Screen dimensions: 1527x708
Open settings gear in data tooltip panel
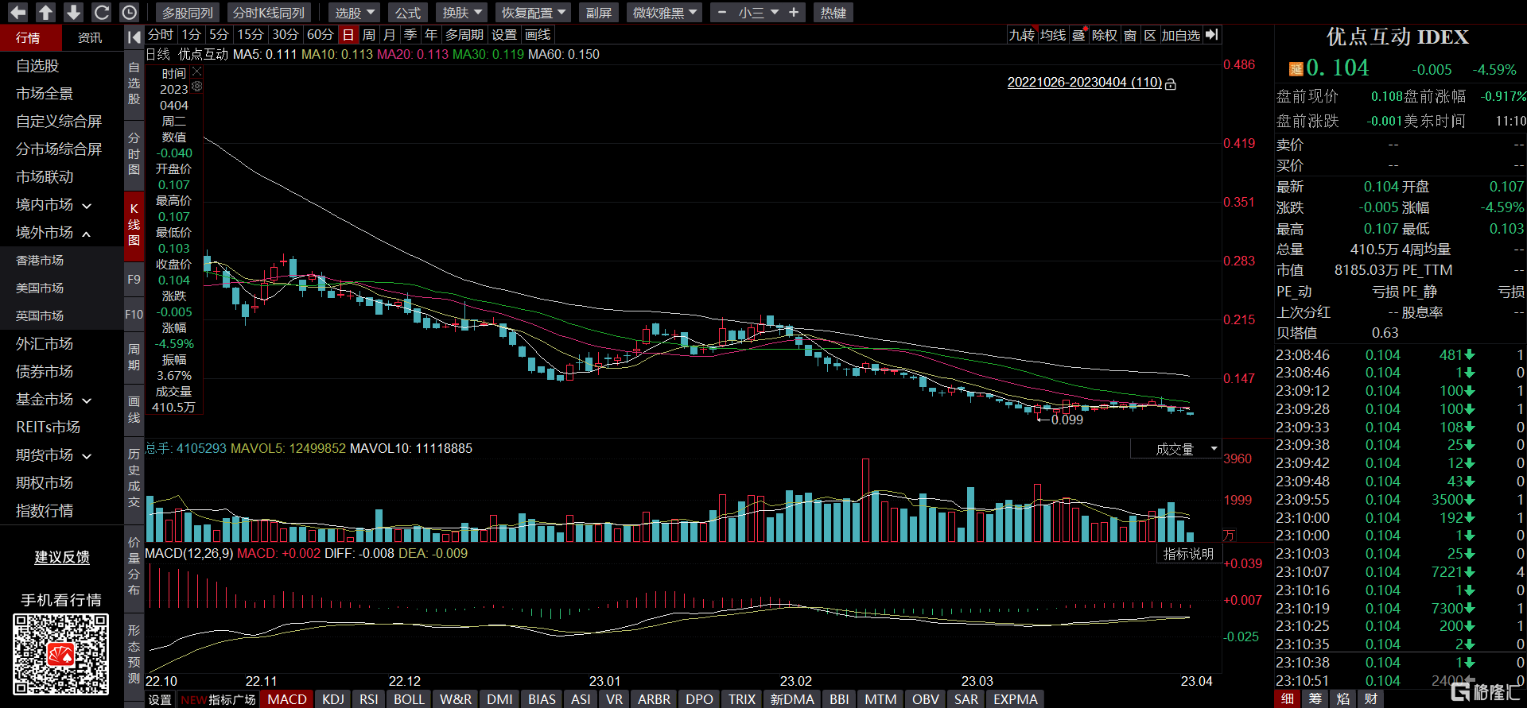196,87
